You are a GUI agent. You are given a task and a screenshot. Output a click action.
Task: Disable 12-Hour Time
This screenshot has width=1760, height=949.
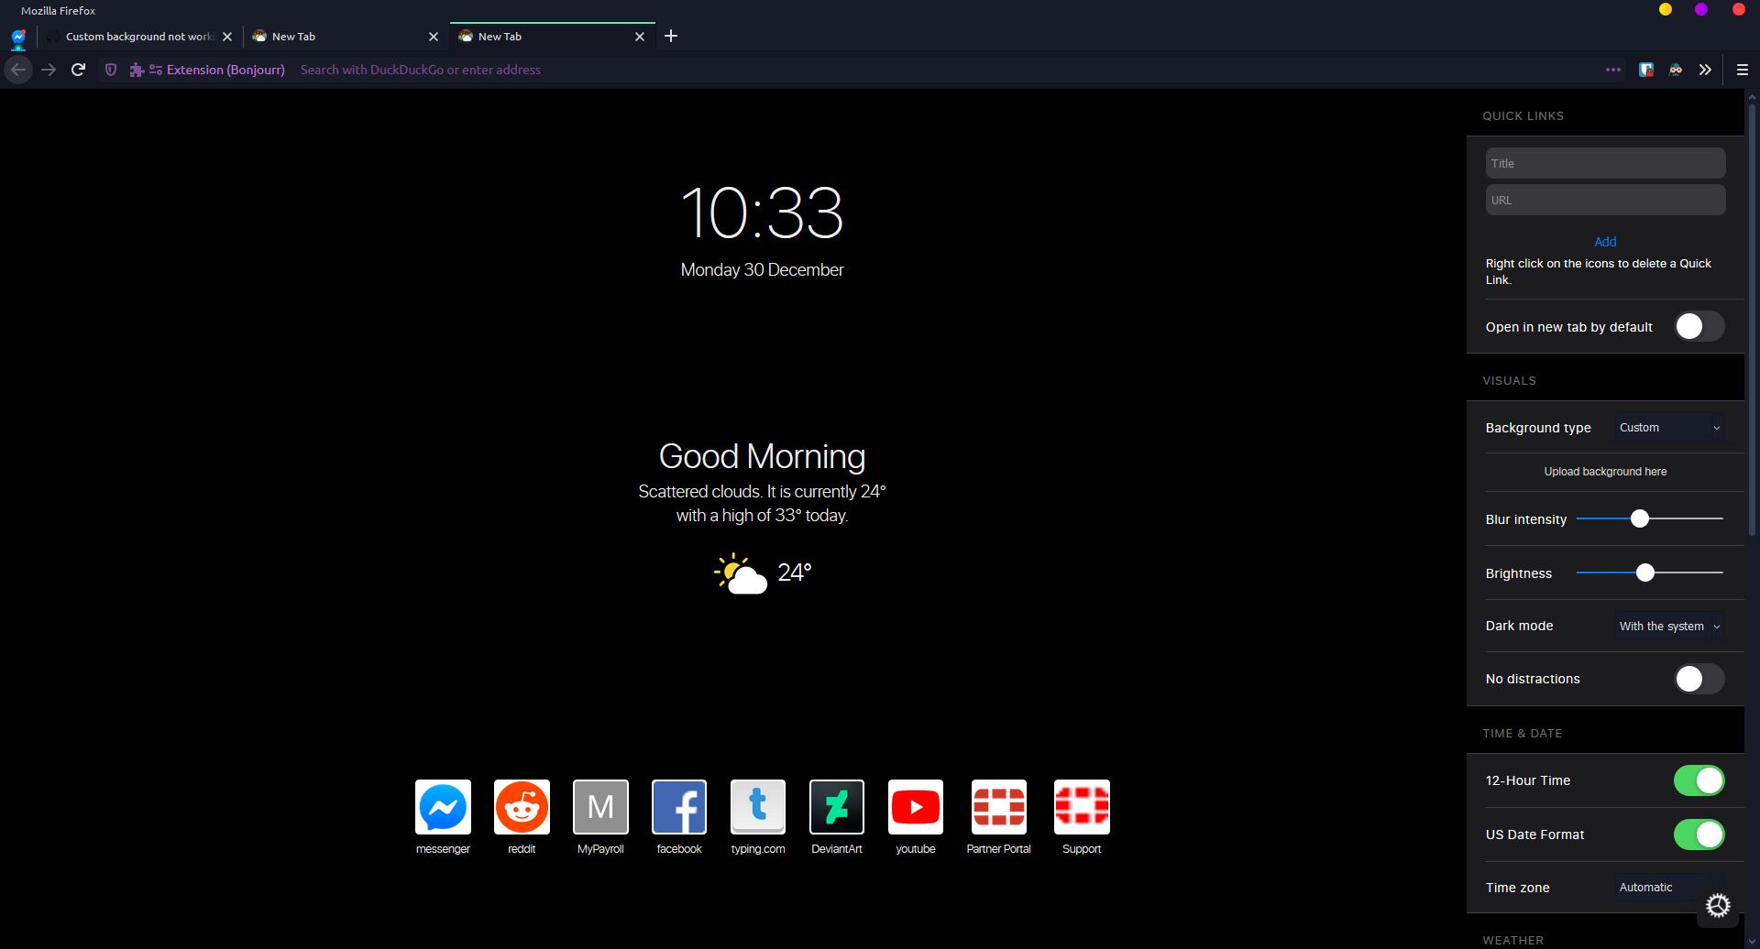tap(1699, 780)
